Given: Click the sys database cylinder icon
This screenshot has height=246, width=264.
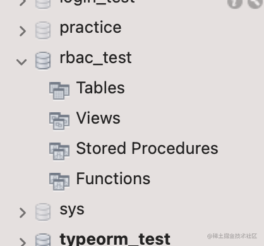Looking at the screenshot, I should point(43,212).
